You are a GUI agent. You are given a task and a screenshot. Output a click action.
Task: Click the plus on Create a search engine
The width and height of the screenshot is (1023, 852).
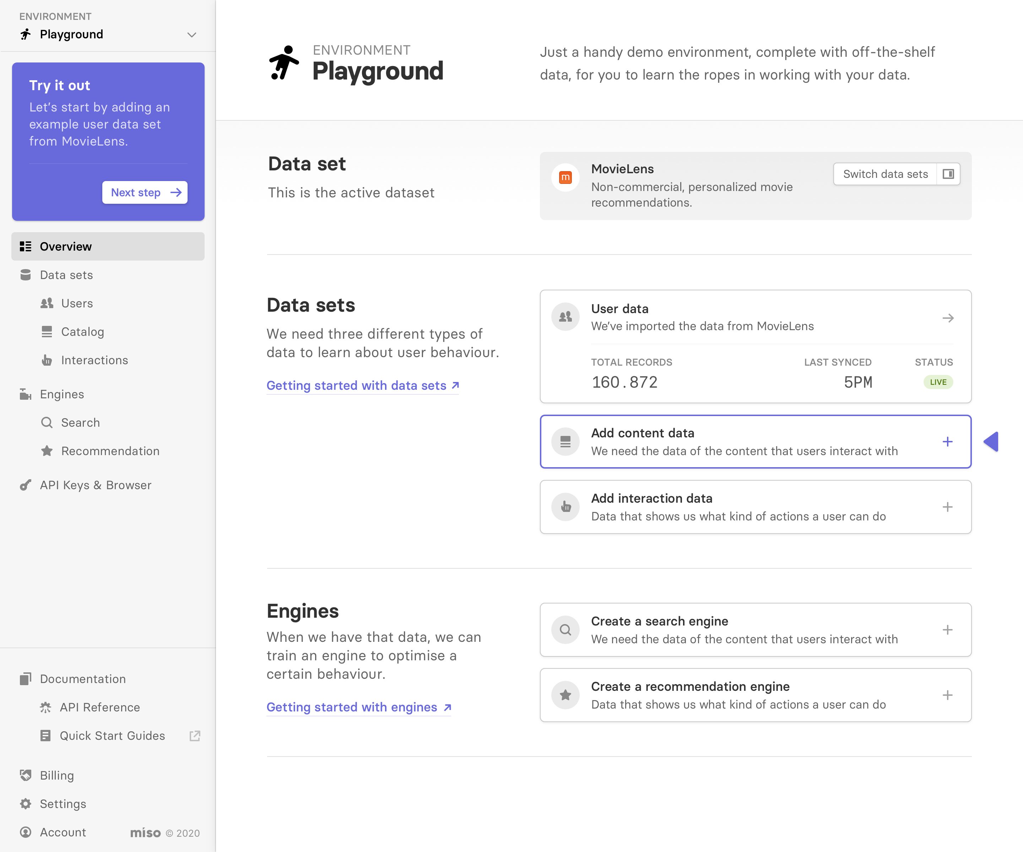tap(947, 629)
